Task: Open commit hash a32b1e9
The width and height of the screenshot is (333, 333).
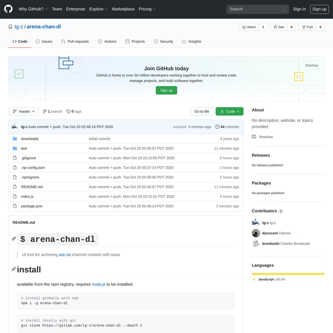Action: click(179, 127)
